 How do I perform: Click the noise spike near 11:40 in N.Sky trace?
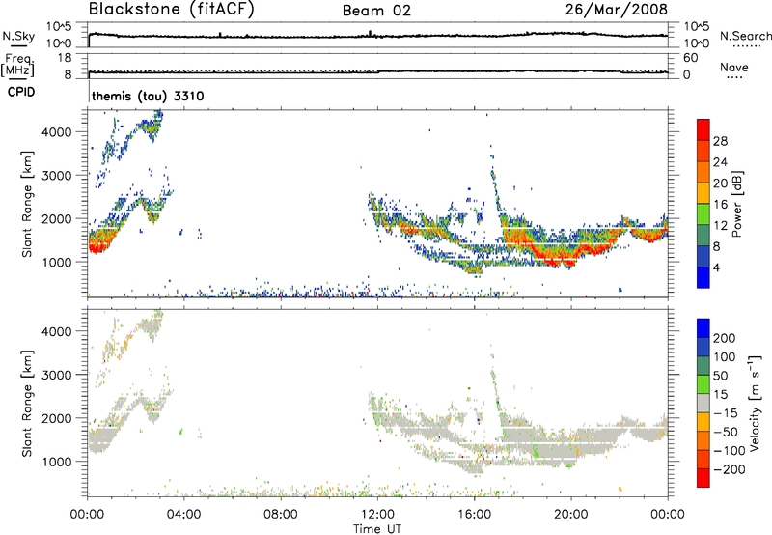tap(370, 33)
